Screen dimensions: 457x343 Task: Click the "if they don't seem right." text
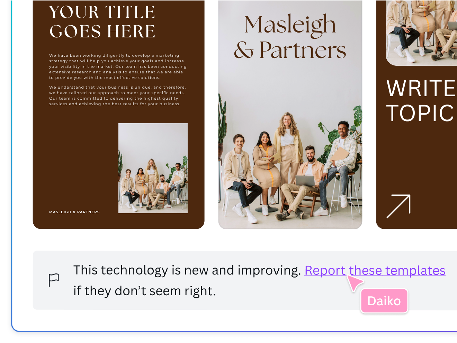pyautogui.click(x=144, y=291)
